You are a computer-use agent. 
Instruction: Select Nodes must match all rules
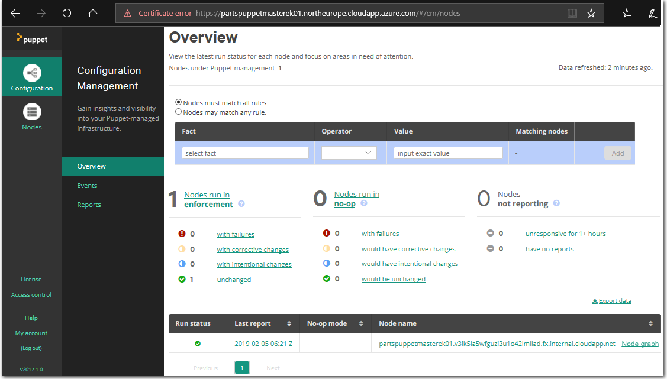point(179,102)
